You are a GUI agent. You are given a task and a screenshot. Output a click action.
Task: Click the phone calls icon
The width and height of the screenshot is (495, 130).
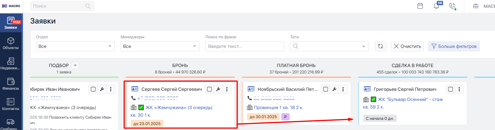[453, 6]
